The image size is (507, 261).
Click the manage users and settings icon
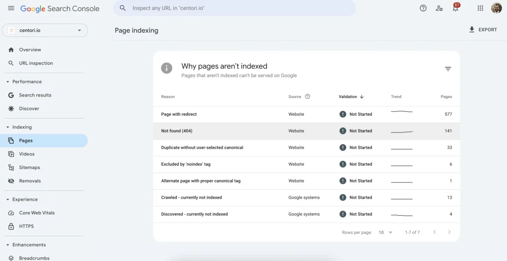pos(439,8)
